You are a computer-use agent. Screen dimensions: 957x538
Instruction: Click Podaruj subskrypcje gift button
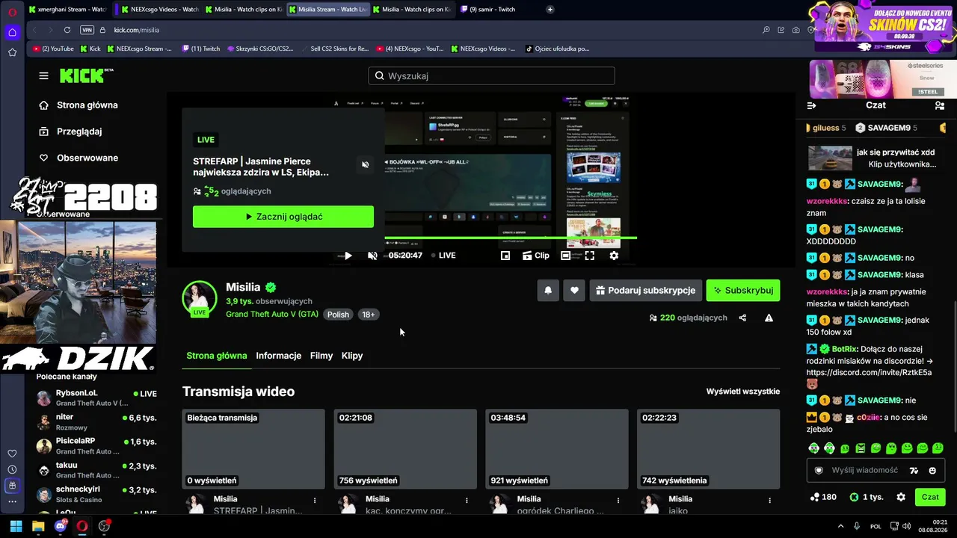[645, 291]
